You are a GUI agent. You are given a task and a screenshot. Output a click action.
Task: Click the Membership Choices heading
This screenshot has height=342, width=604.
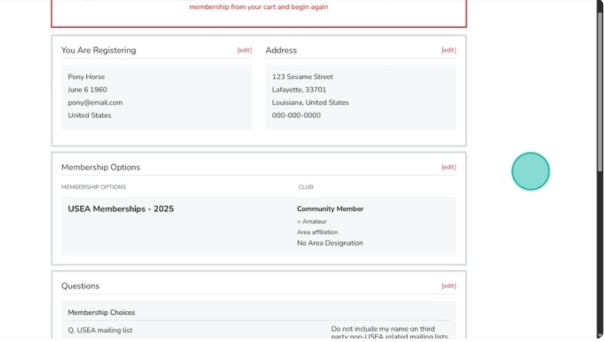point(101,312)
